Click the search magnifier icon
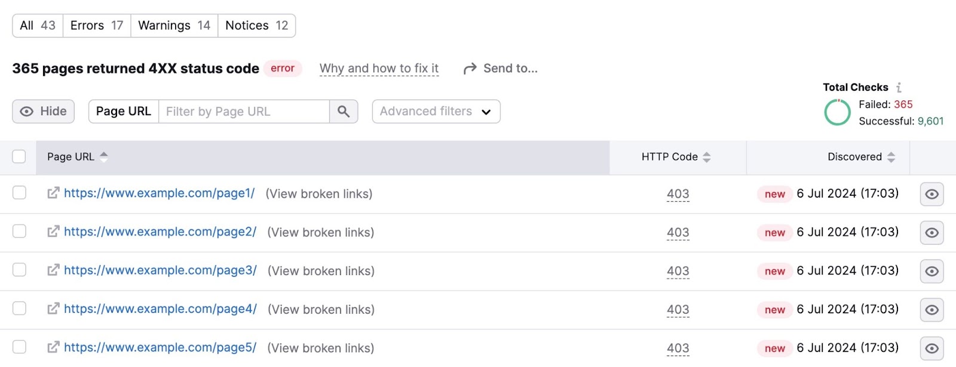Viewport: 956px width, 367px height. click(344, 112)
